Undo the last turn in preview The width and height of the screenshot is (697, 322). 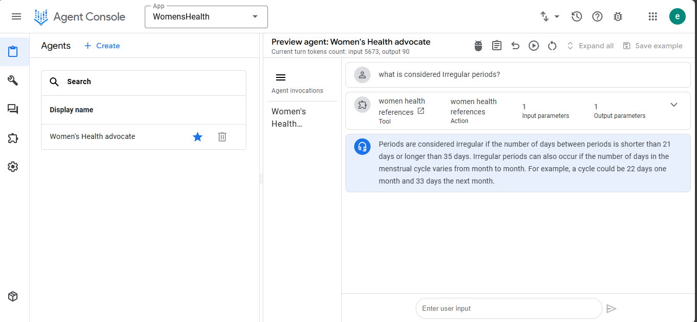point(515,46)
